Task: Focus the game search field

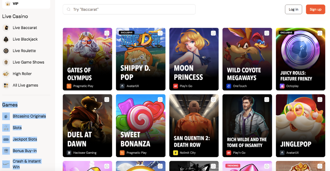Action: (x=129, y=9)
